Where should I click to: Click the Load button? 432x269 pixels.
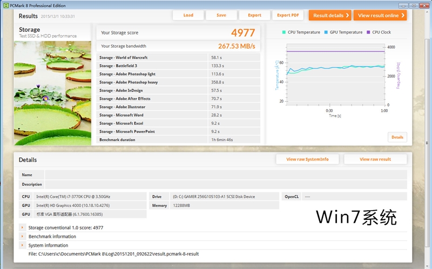pyautogui.click(x=188, y=15)
